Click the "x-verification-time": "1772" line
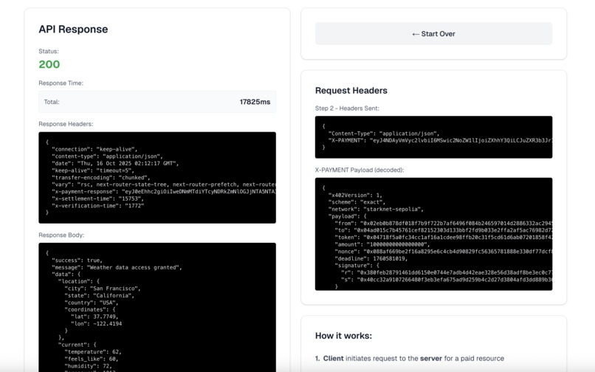Screen dimensions: 595x372 (x=98, y=206)
